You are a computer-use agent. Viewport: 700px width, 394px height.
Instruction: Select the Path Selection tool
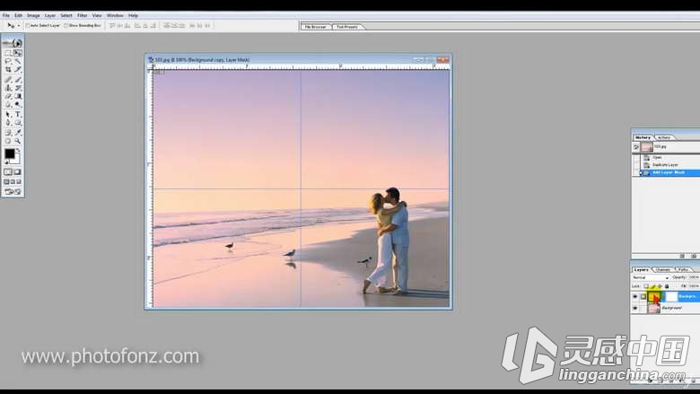pos(7,114)
